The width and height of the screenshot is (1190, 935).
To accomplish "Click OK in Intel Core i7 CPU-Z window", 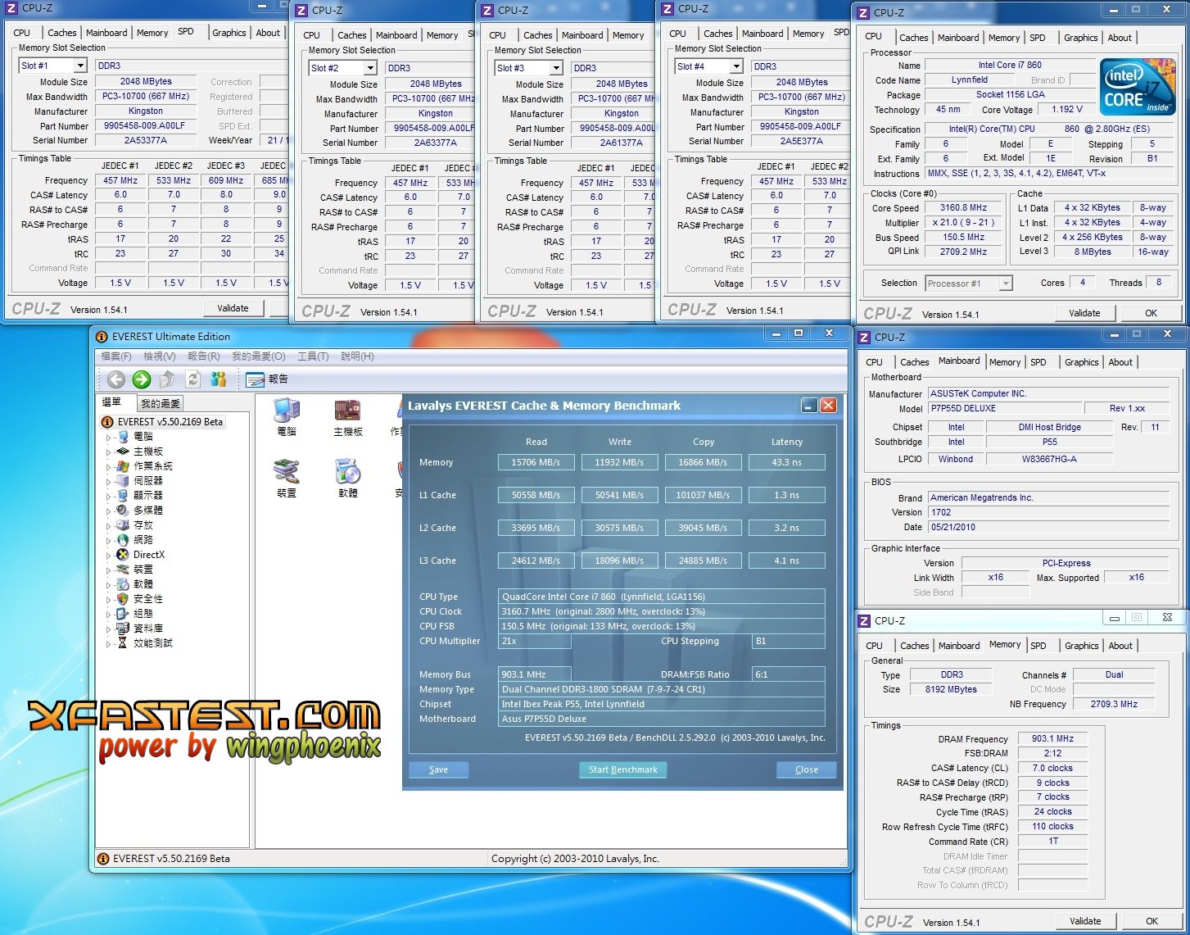I will pos(1152,313).
